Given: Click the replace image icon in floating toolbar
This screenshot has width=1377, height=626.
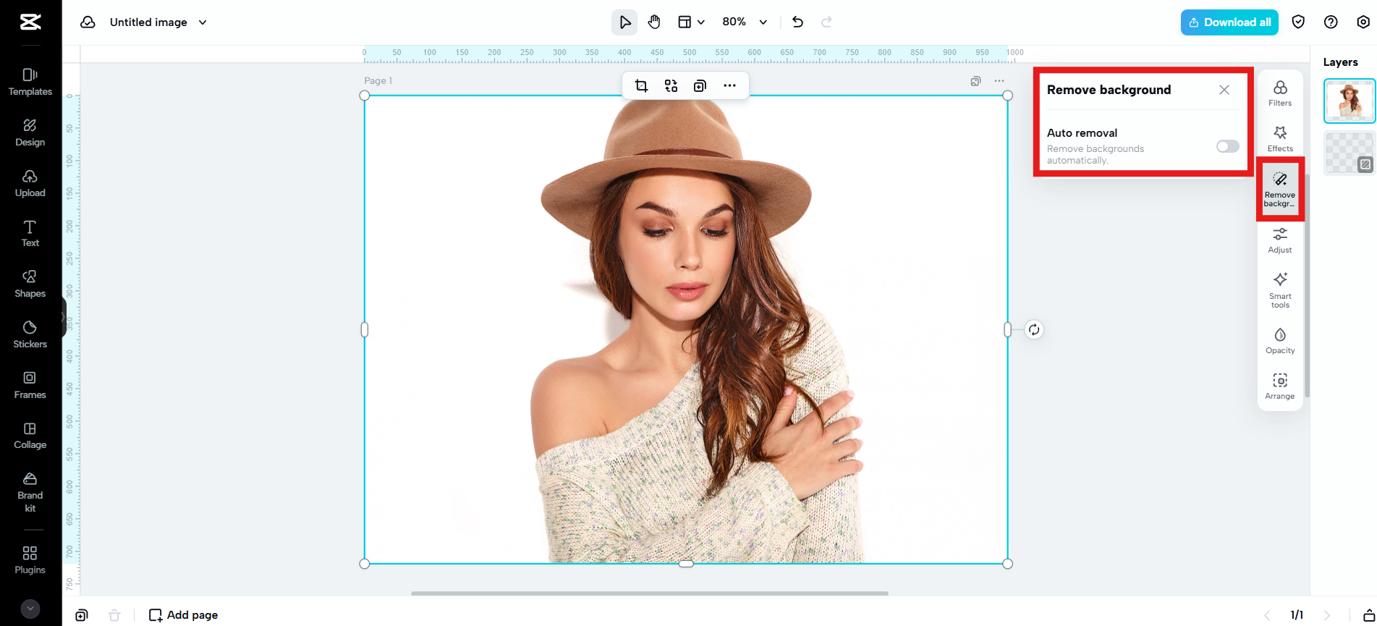Looking at the screenshot, I should (671, 86).
